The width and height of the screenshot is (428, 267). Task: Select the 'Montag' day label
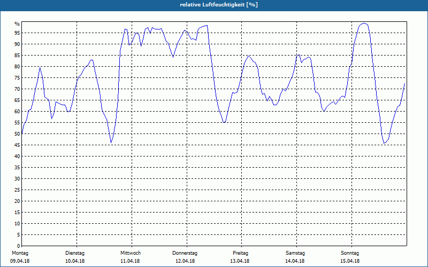coord(20,253)
